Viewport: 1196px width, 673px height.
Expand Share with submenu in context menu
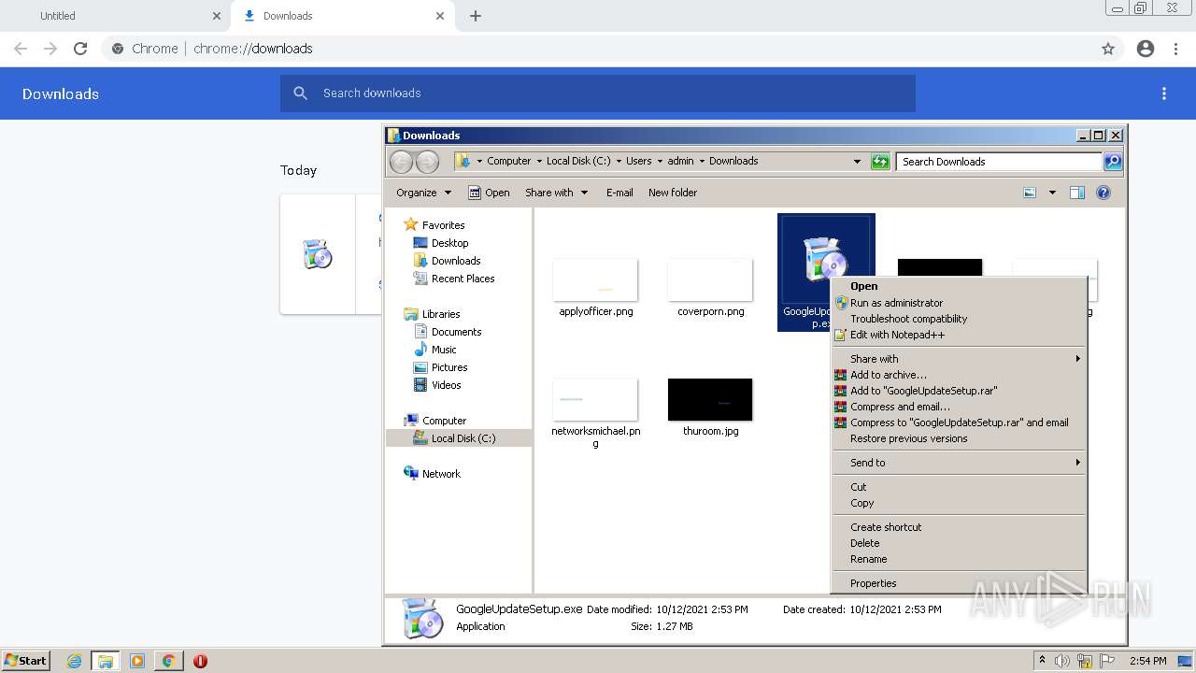coord(959,359)
